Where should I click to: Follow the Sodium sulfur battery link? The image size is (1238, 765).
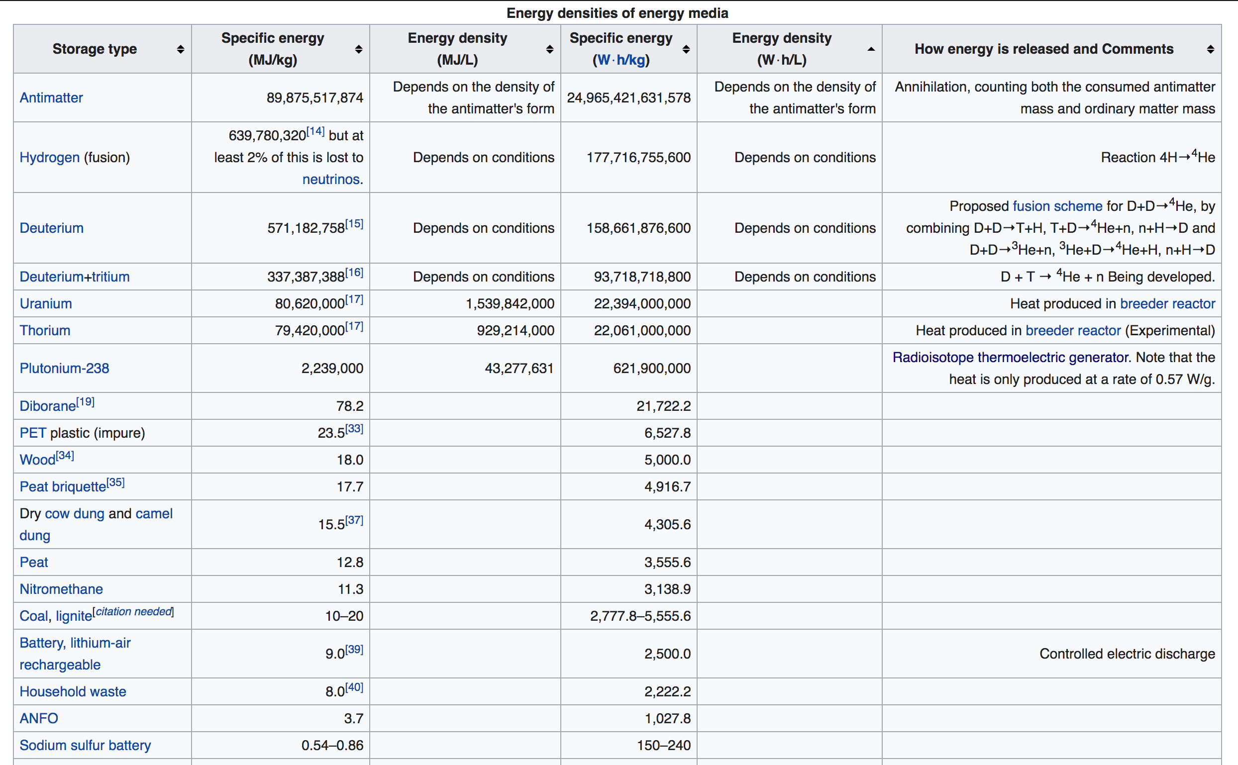[85, 745]
